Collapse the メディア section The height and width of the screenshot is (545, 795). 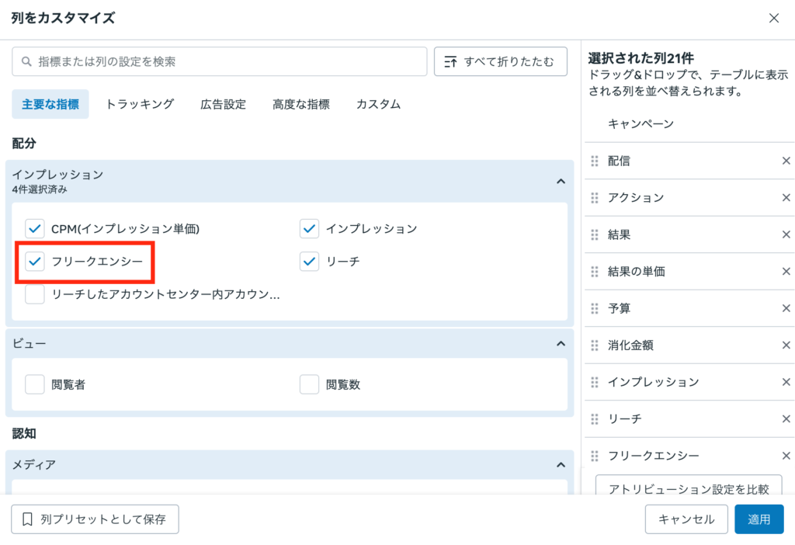[560, 464]
